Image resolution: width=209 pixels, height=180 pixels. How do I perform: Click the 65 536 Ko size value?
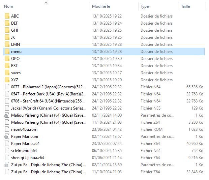click(x=195, y=87)
